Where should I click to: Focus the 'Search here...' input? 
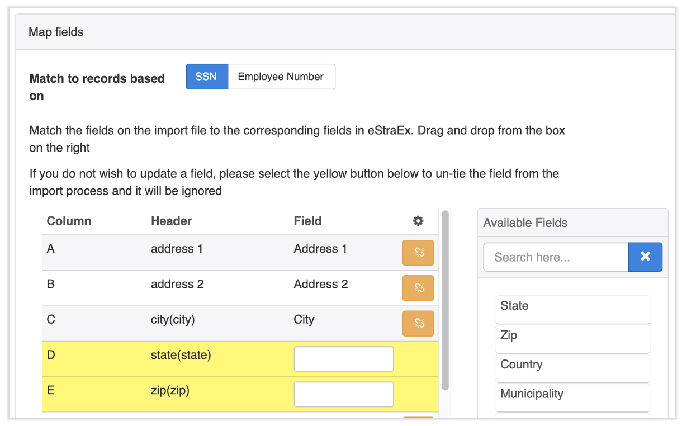555,257
